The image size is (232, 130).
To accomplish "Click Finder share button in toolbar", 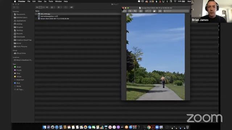I will pyautogui.click(x=66, y=7).
